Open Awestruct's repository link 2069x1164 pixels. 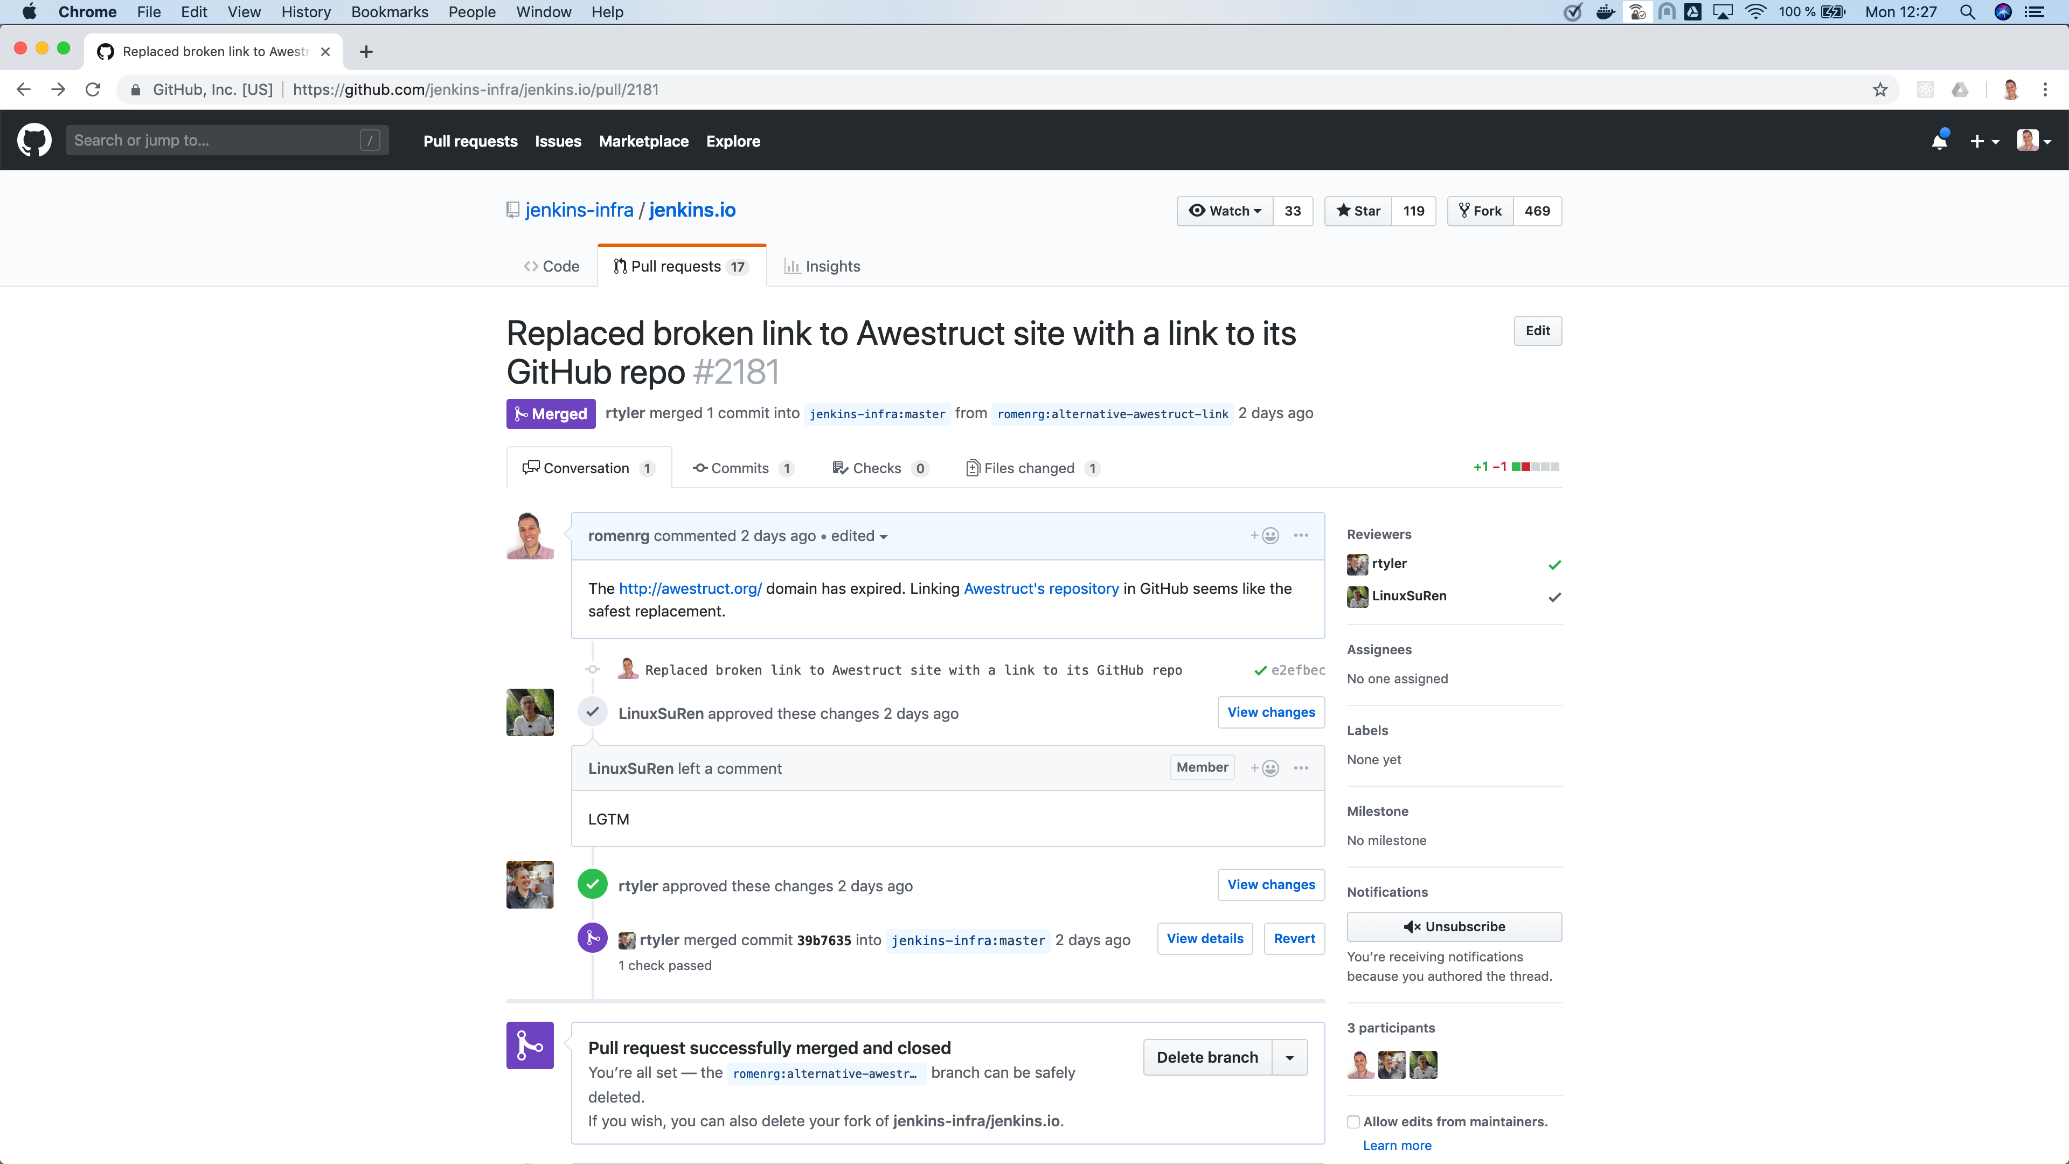coord(1041,588)
